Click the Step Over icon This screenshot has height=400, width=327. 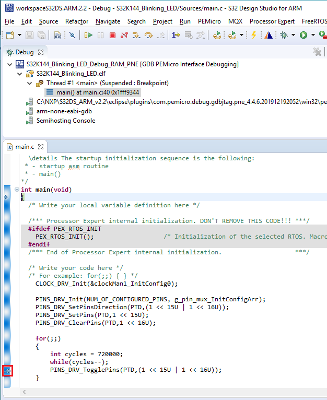coord(148,35)
